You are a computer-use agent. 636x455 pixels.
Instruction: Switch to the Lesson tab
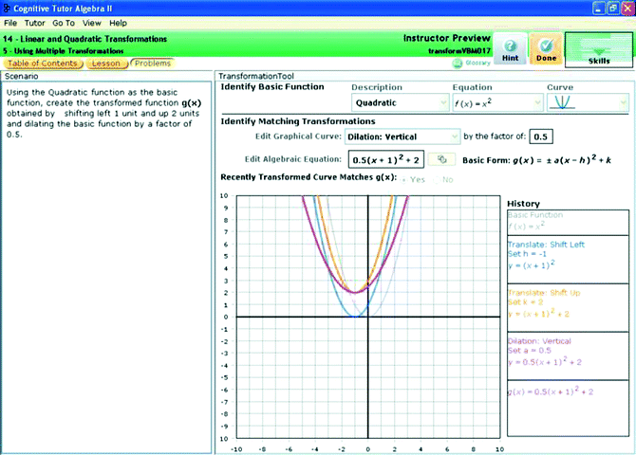pyautogui.click(x=106, y=64)
